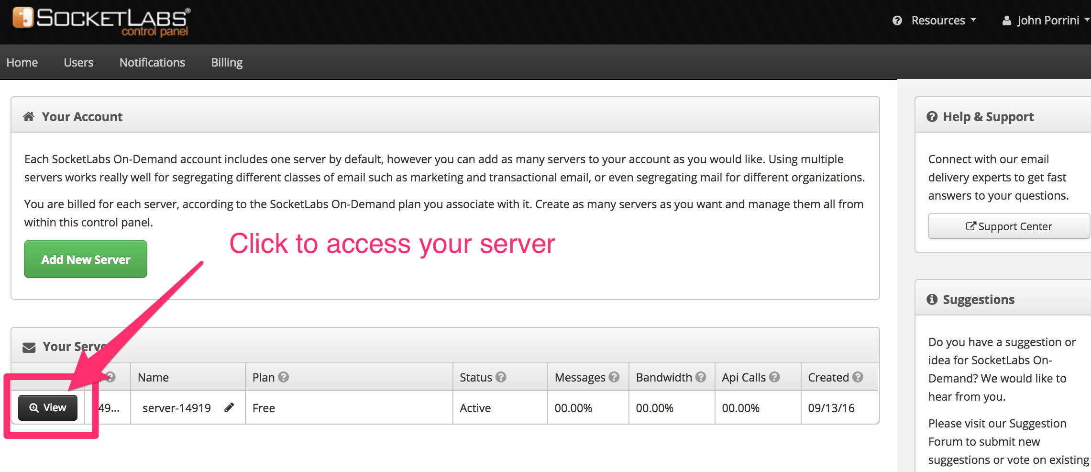Open the Billing menu item
Image resolution: width=1091 pixels, height=472 pixels.
click(227, 62)
